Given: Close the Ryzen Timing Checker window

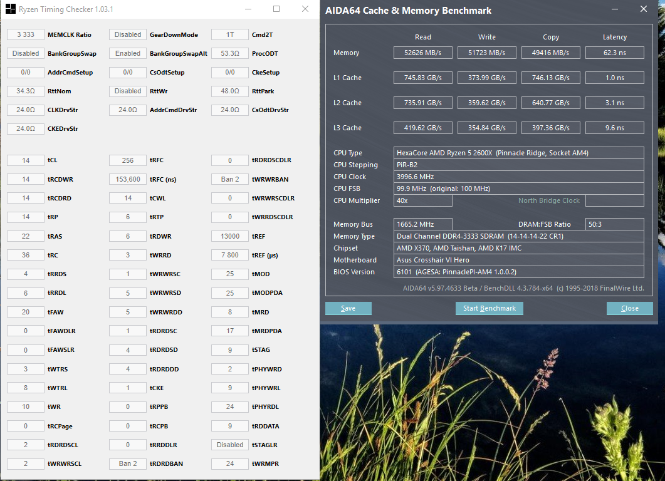Looking at the screenshot, I should (305, 9).
